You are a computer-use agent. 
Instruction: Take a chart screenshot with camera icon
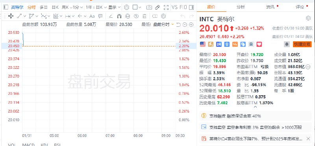click(x=149, y=7)
